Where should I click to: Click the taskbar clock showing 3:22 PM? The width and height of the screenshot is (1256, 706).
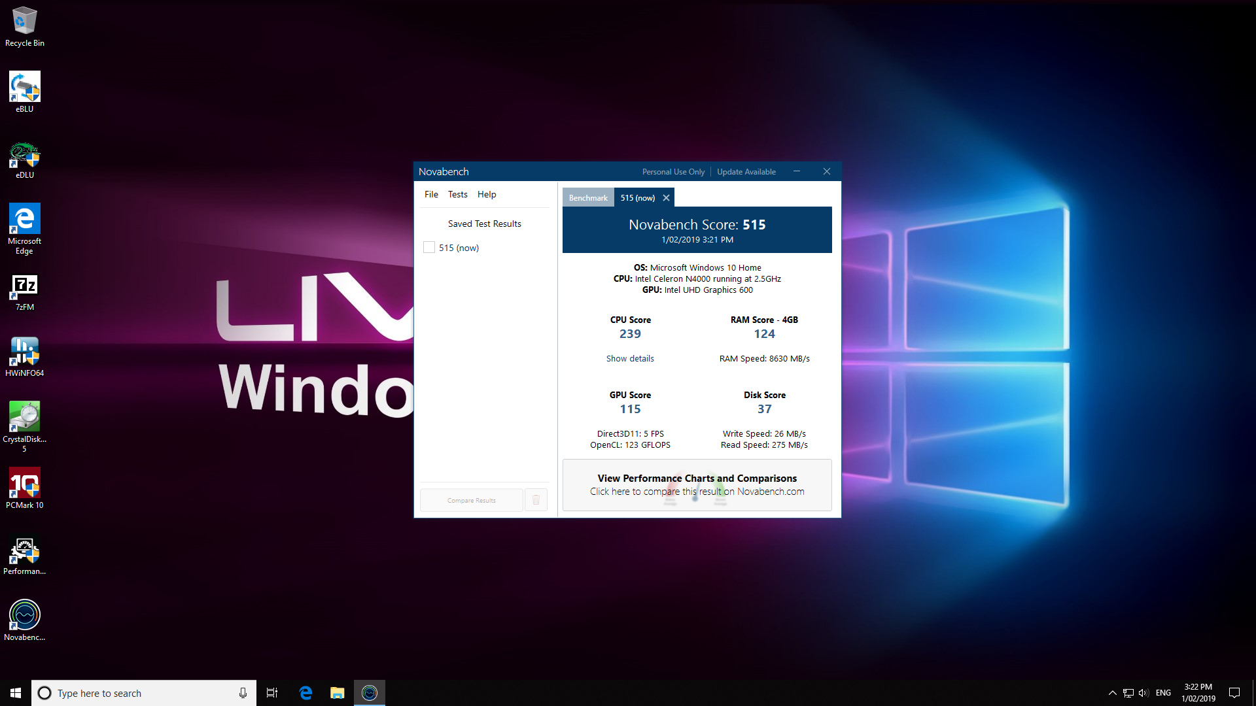pyautogui.click(x=1198, y=693)
